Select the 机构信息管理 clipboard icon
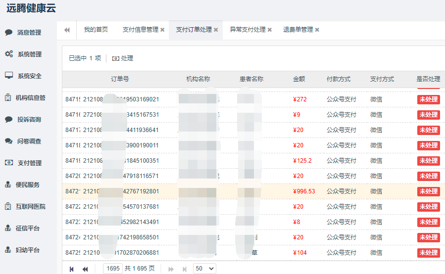 point(8,98)
